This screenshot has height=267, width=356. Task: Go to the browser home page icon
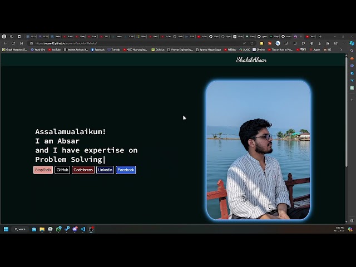(21, 43)
